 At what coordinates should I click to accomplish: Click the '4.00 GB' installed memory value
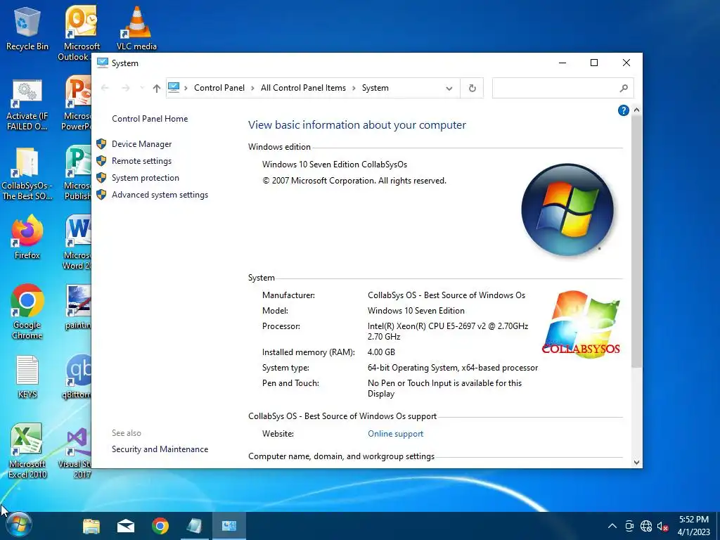tap(381, 352)
